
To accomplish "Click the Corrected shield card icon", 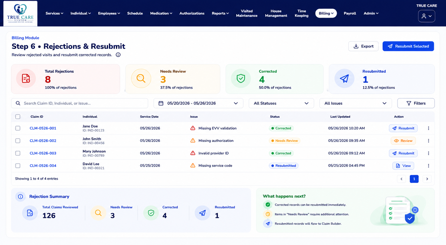I will tap(241, 79).
